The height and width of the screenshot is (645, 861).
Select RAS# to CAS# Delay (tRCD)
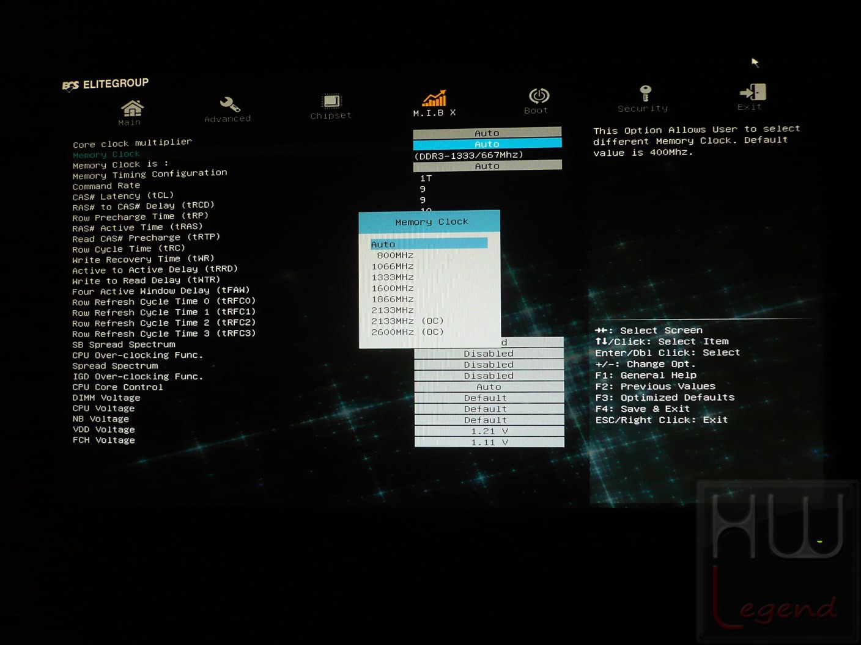pyautogui.click(x=144, y=206)
